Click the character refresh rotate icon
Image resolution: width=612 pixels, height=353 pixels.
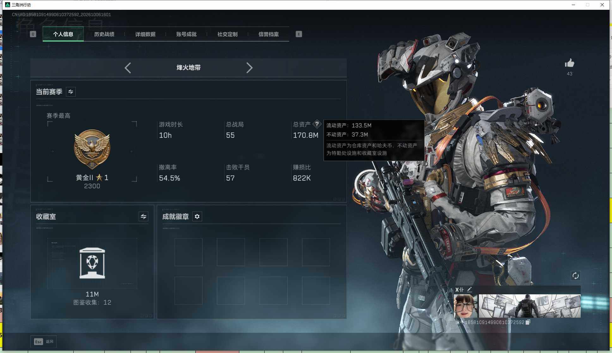pos(575,276)
